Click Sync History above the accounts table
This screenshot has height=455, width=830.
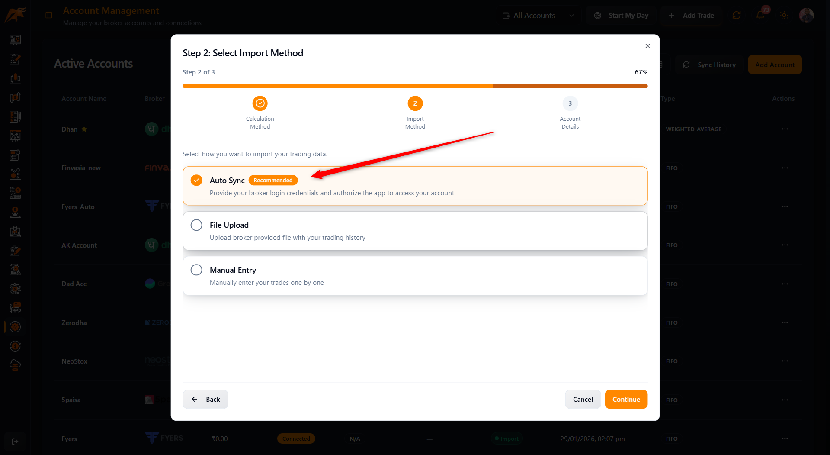[709, 64]
